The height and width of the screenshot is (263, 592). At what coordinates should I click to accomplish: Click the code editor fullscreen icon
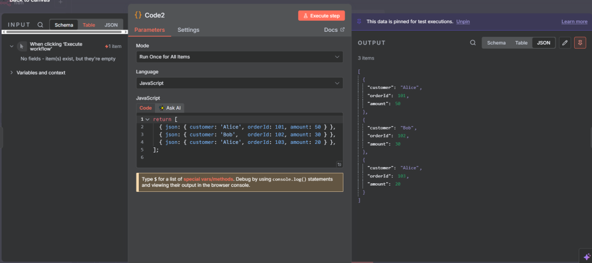pos(339,164)
